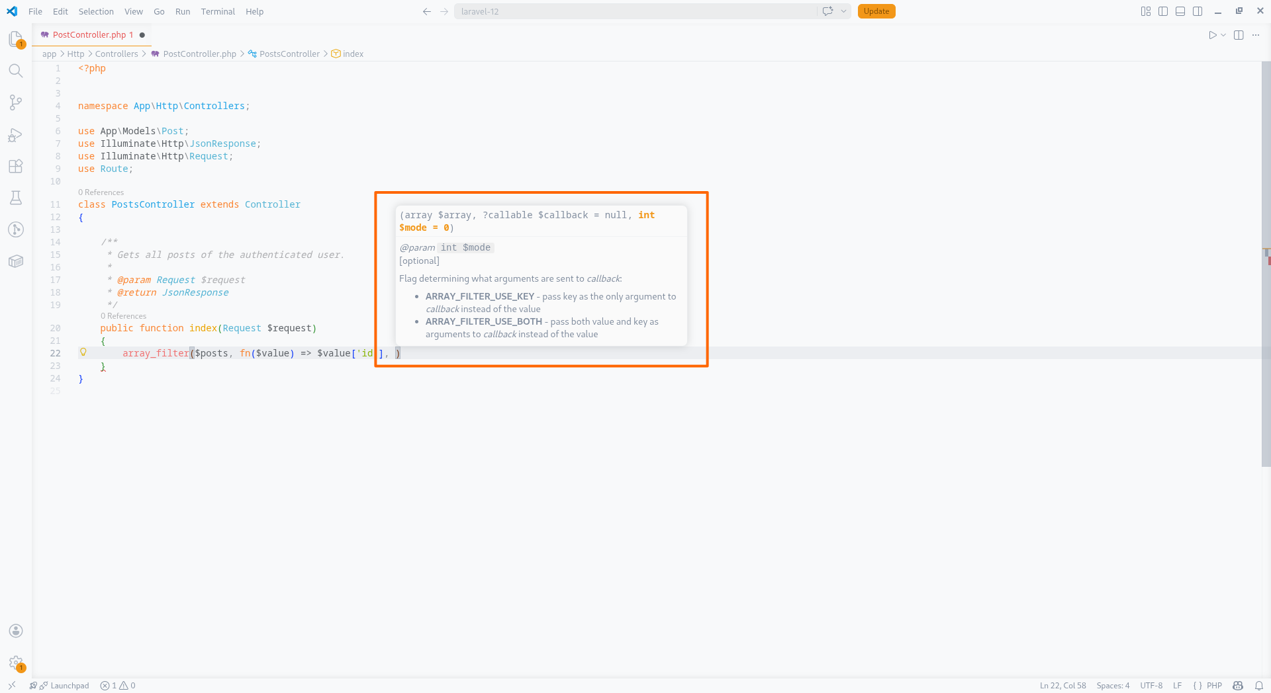Click the Copilot chat icon in title bar
Image resolution: width=1271 pixels, height=693 pixels.
pyautogui.click(x=827, y=11)
